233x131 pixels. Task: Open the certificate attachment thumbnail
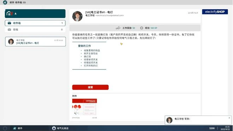tap(85, 107)
